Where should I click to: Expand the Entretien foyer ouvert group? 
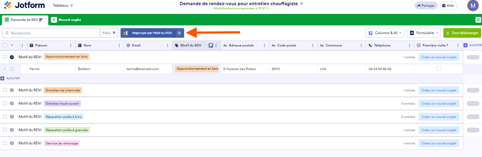click(12, 103)
